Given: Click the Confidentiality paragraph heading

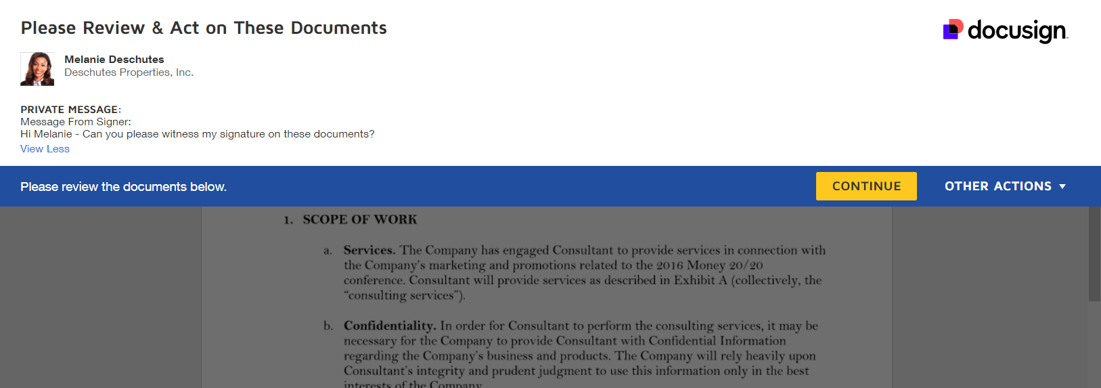Looking at the screenshot, I should (x=389, y=326).
